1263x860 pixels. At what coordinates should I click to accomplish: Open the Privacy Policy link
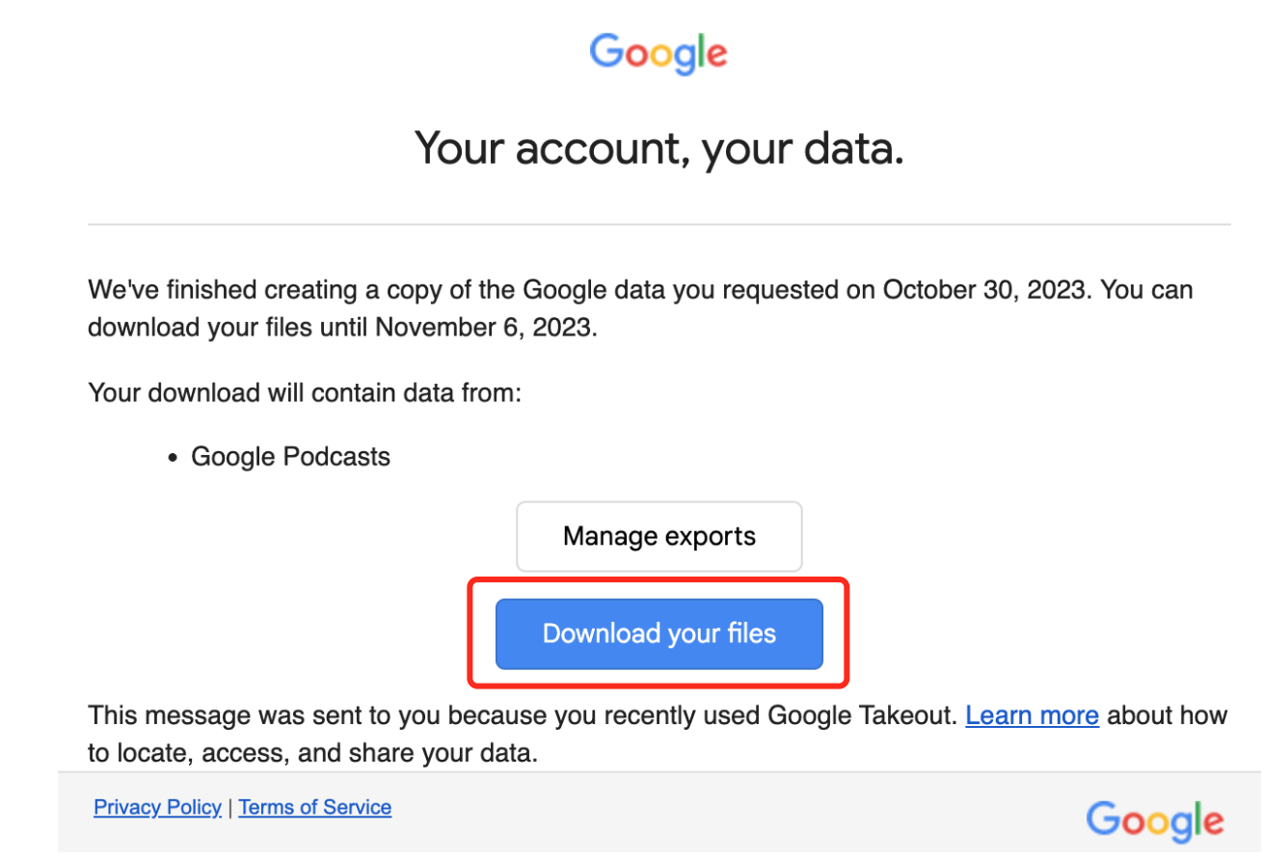click(x=157, y=807)
